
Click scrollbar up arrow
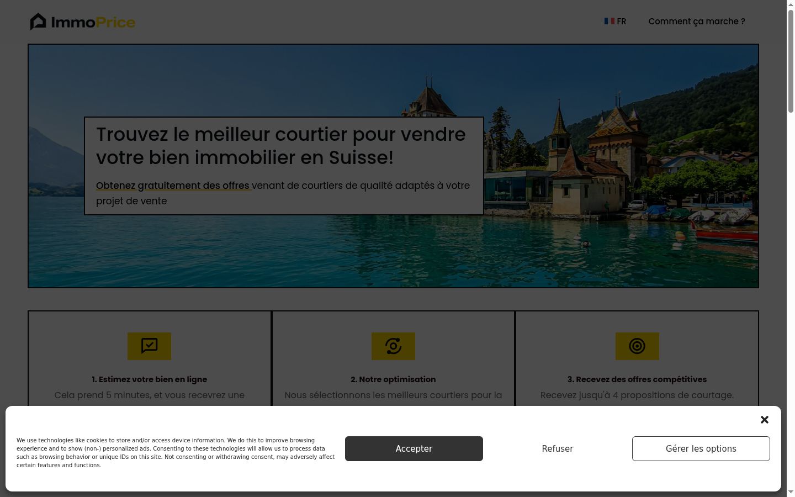coord(791,4)
